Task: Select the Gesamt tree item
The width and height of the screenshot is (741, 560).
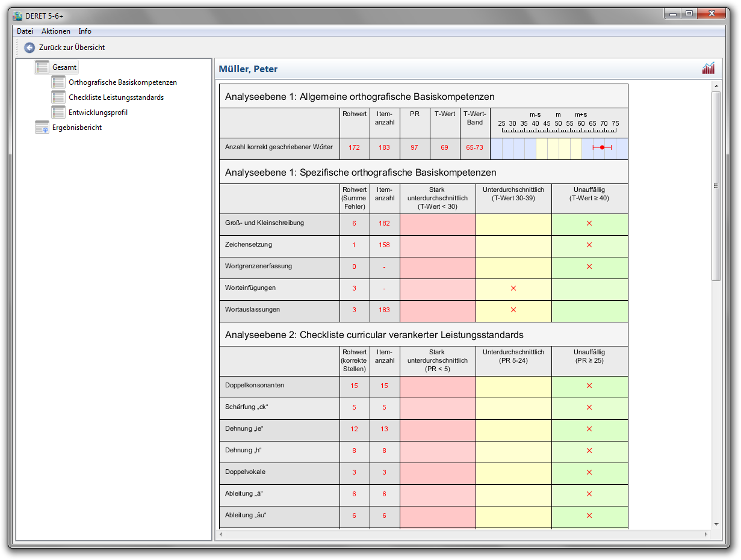Action: coord(64,67)
